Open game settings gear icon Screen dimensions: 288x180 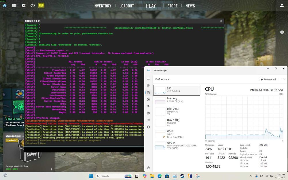[x=24, y=5]
